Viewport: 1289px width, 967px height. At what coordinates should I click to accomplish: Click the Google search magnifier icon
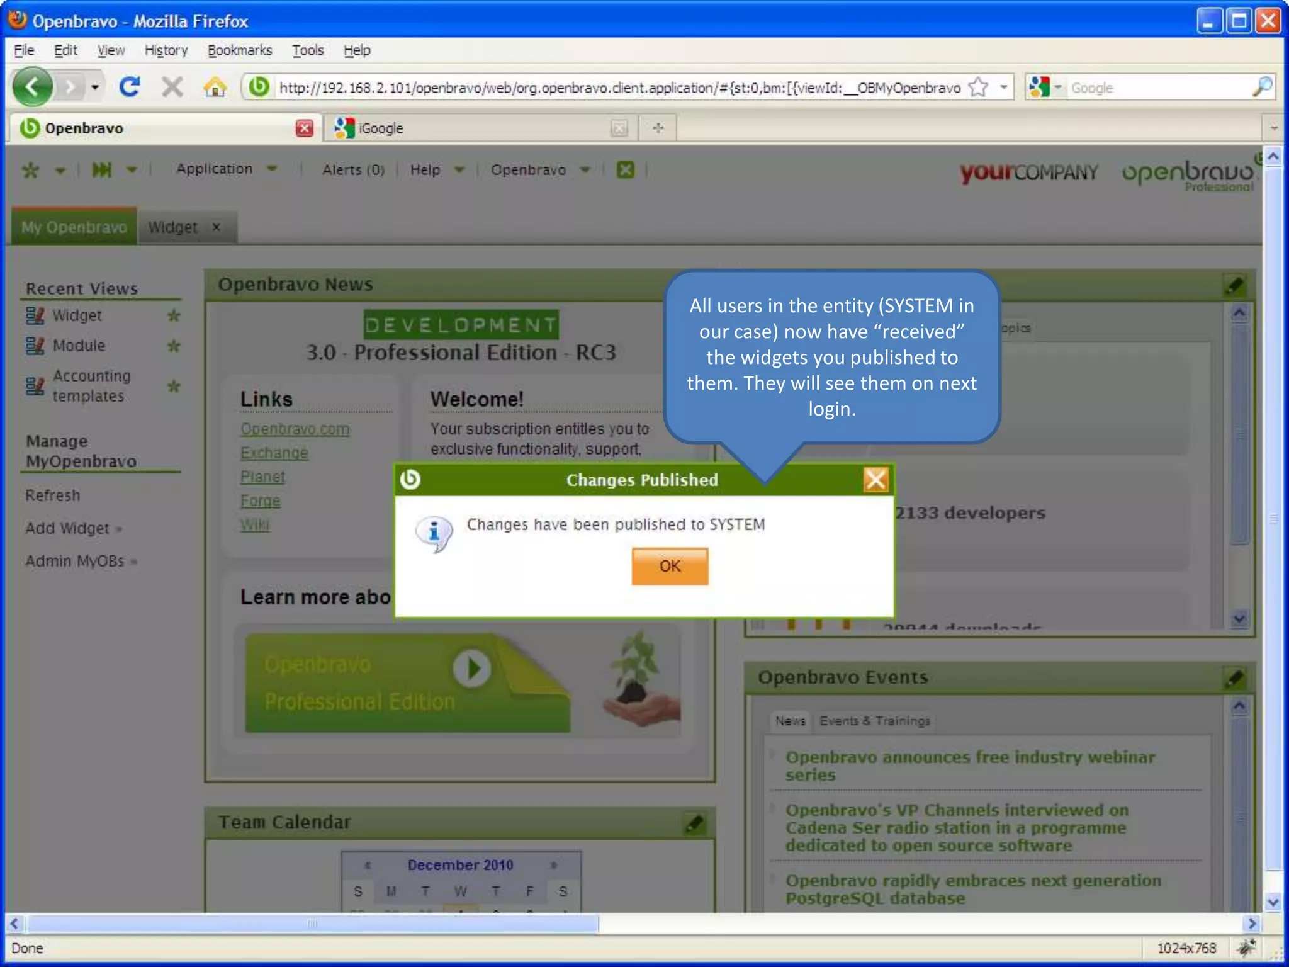pos(1261,87)
